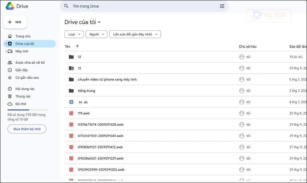Open the 'Người' people filter dropdown

click(x=96, y=34)
